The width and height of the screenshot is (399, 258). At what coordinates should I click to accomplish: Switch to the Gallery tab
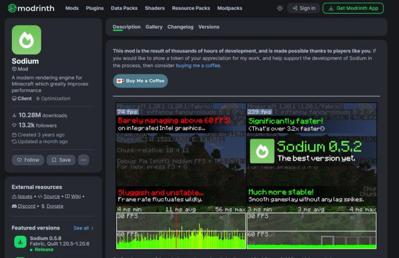point(154,27)
